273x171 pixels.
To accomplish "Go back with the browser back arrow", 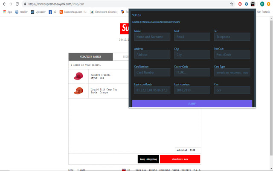I will (4, 4).
